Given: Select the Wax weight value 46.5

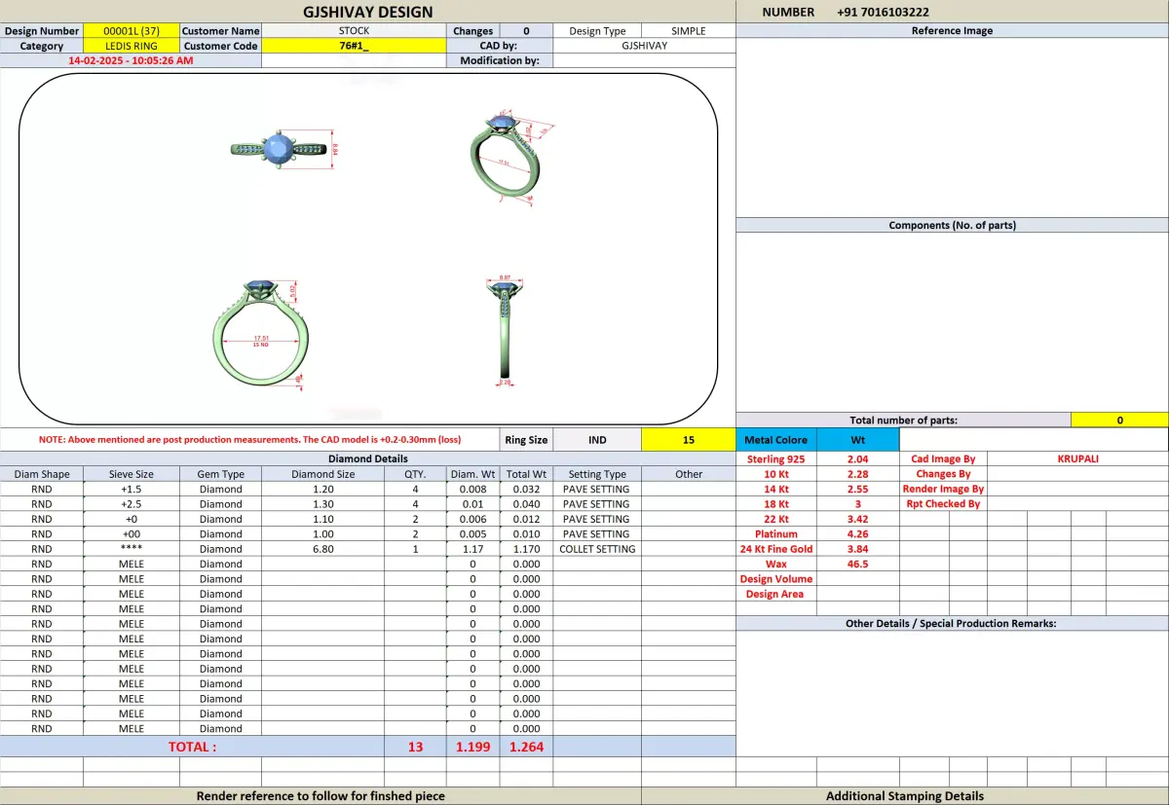Looking at the screenshot, I should pos(857,564).
